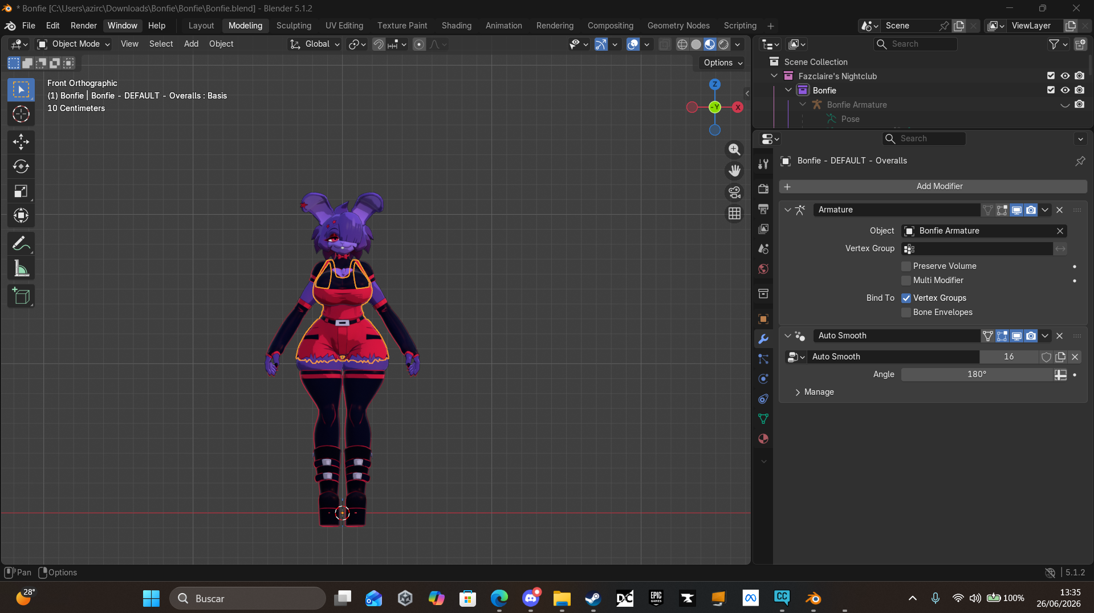Toggle viewport gizmos display
Viewport: 1094px width, 613px height.
point(601,44)
